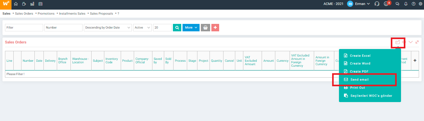
Task: Click the Product column header
Action: (x=128, y=61)
